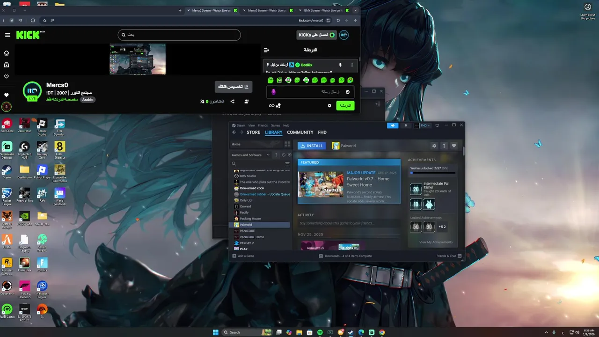The height and width of the screenshot is (337, 599).
Task: Expand Games and Software dropdown in Steam
Action: coord(250,155)
